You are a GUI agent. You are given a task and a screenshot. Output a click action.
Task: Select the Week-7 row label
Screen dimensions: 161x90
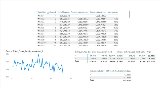[41, 34]
